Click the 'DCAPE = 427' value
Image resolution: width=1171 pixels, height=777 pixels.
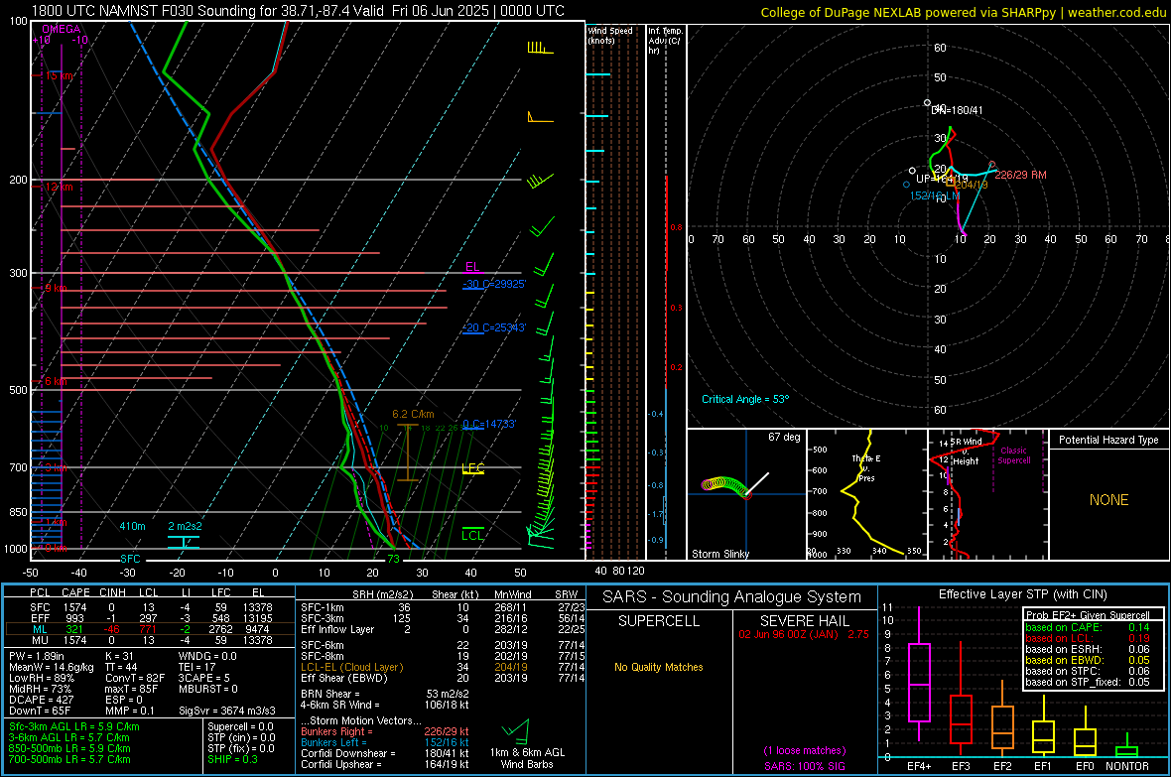pyautogui.click(x=41, y=700)
